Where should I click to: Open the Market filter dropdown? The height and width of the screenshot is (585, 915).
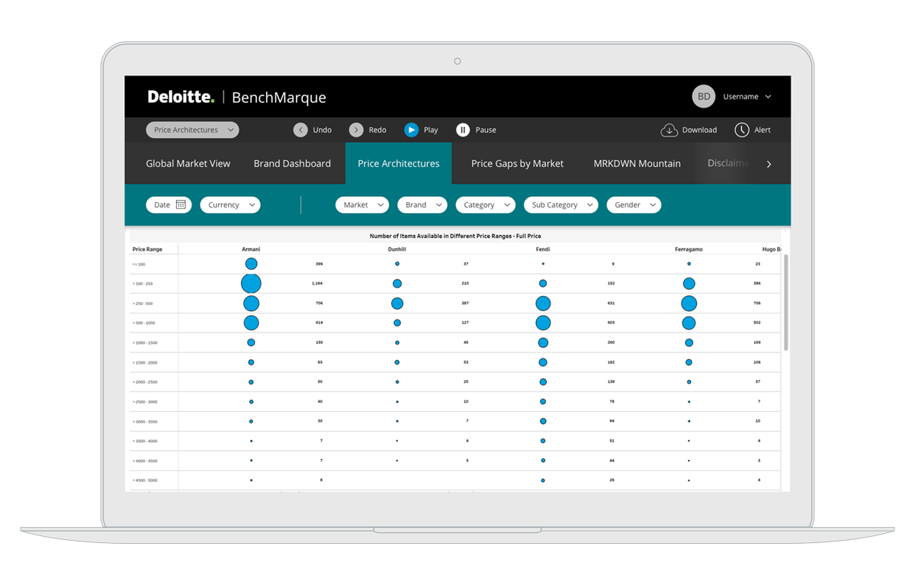click(x=362, y=204)
